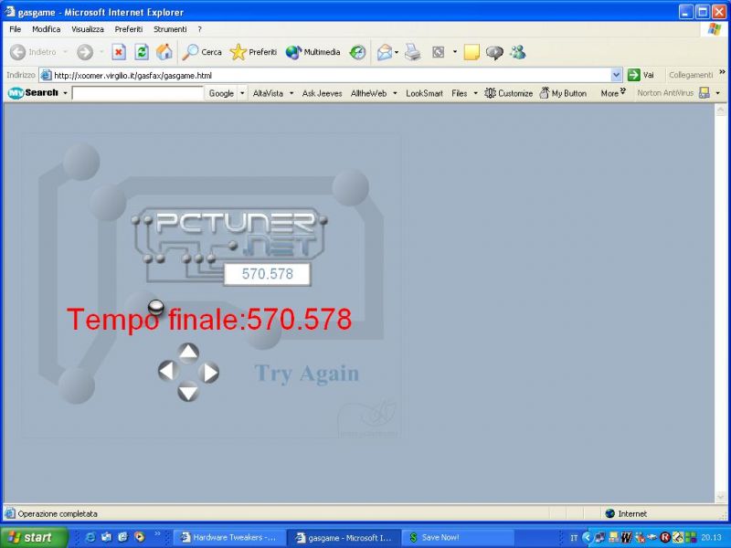Expand the address bar history dropdown
Screen dimensions: 731x548
pos(616,75)
